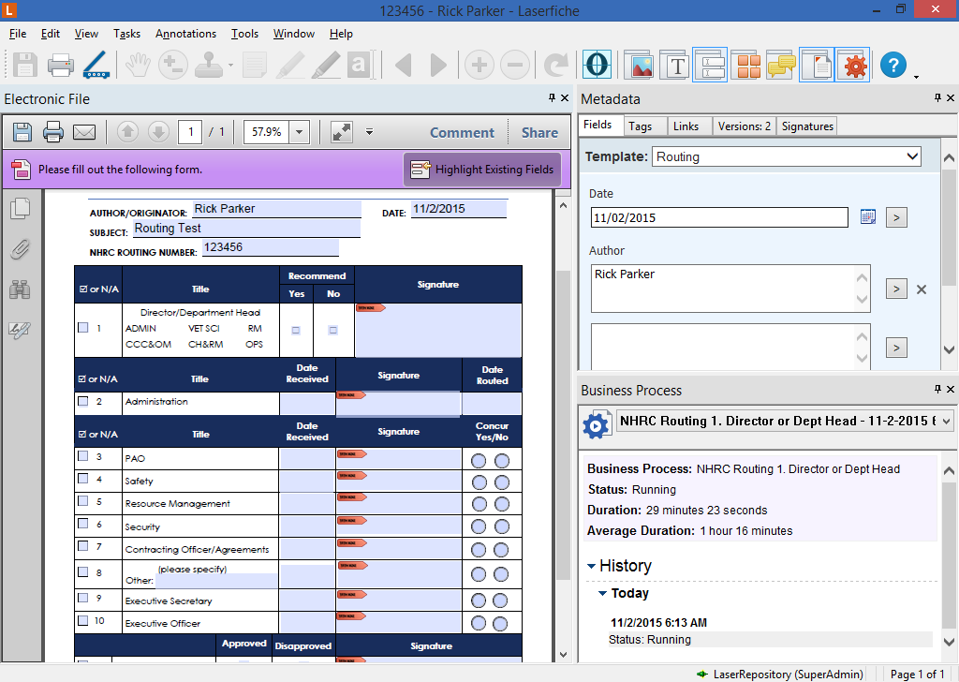Pin the Business Process pane
The width and height of the screenshot is (959, 682).
coord(938,389)
